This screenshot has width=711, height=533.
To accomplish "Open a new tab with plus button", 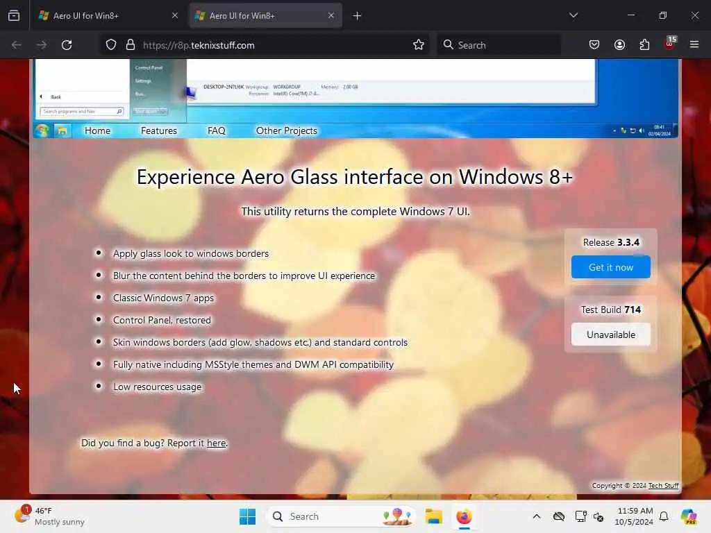I will 358,16.
